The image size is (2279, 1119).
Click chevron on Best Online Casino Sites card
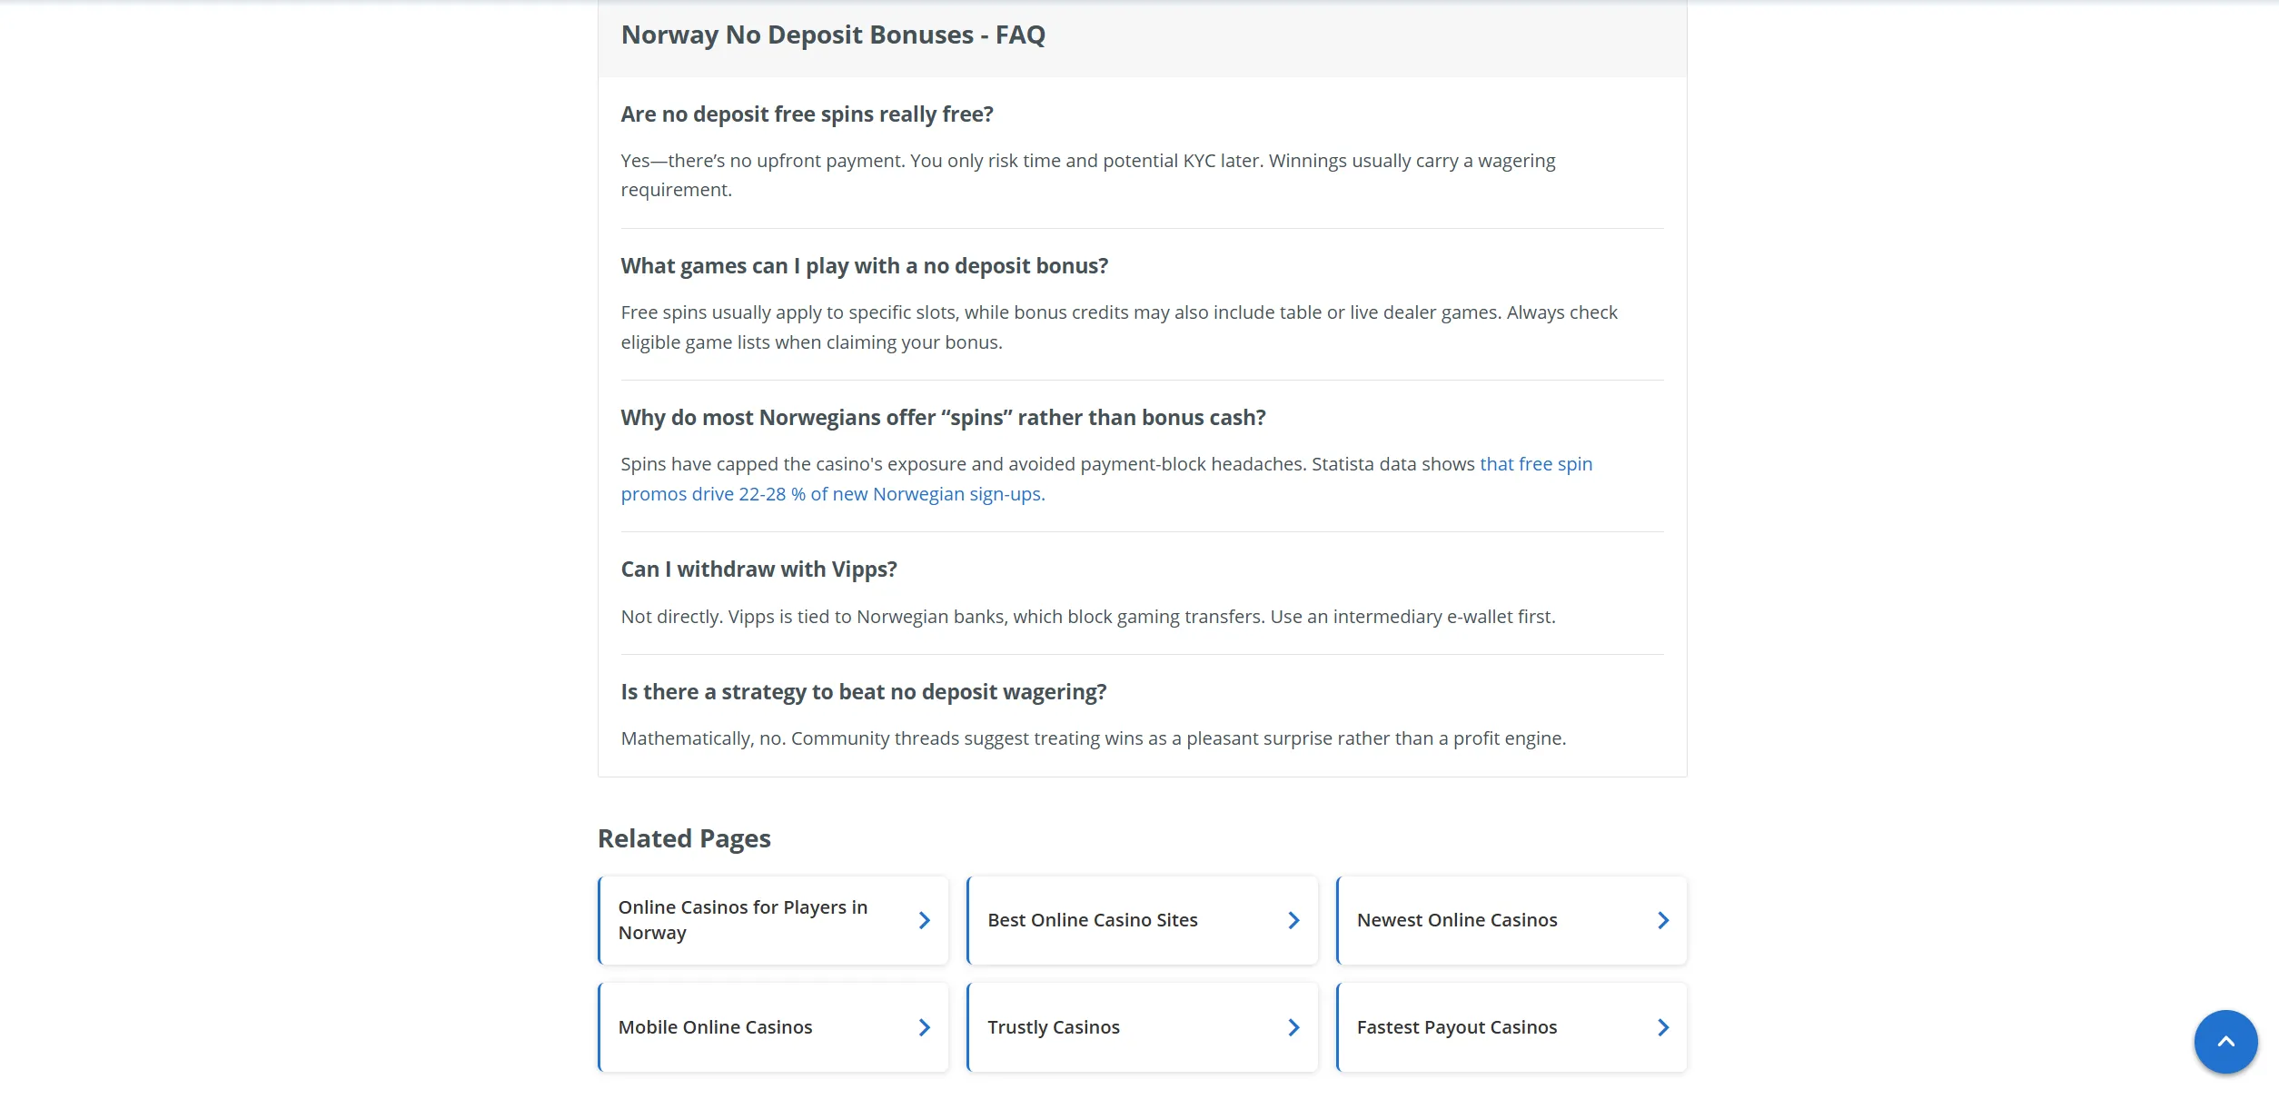(1293, 920)
